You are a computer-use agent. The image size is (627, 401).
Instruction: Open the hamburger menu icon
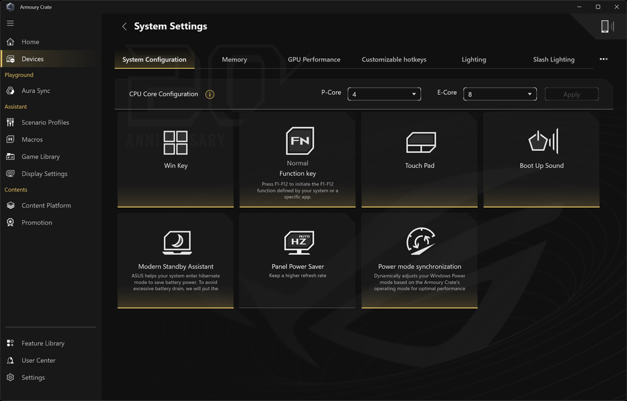11,23
